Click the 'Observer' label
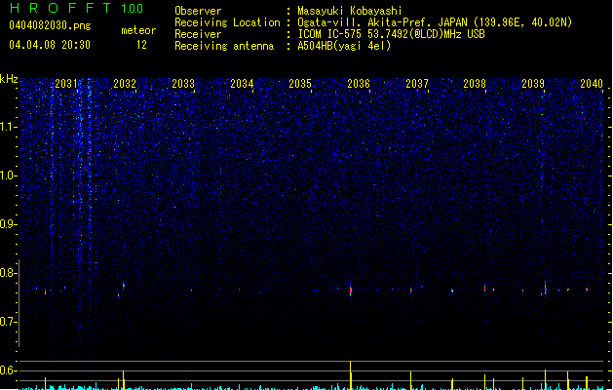The width and height of the screenshot is (613, 390). click(x=198, y=11)
